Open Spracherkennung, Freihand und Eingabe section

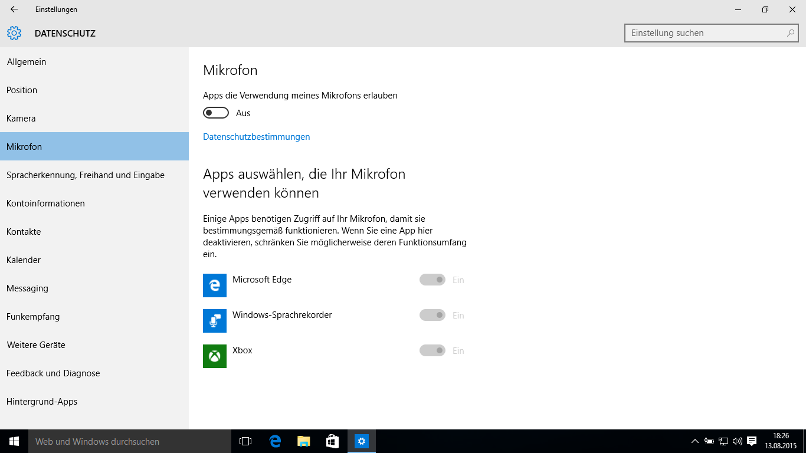coord(86,175)
